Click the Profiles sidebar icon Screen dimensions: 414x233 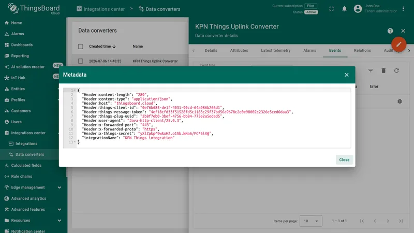7,100
